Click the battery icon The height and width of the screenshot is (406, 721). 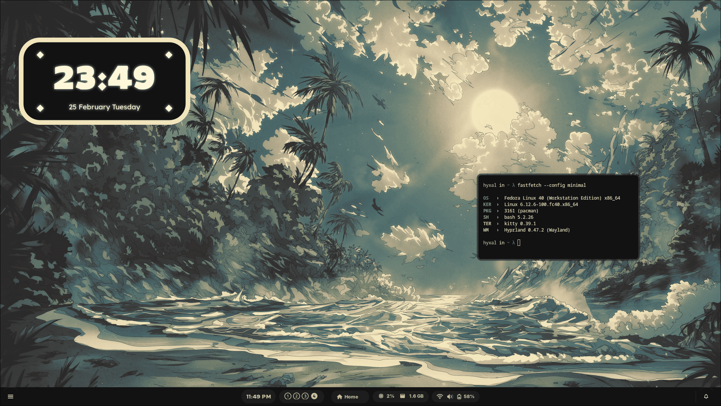(459, 397)
